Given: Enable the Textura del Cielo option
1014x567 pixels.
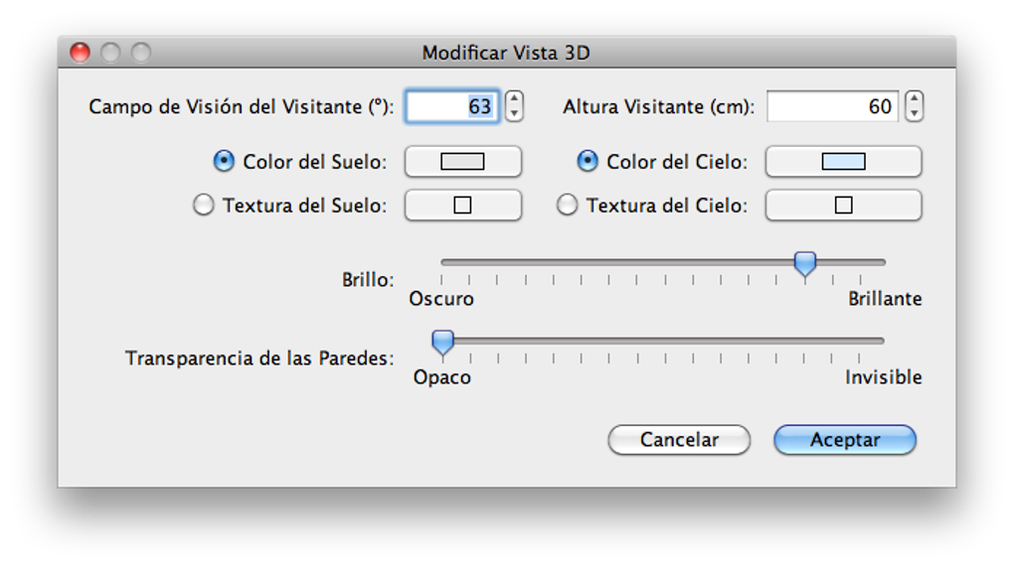Looking at the screenshot, I should [568, 206].
